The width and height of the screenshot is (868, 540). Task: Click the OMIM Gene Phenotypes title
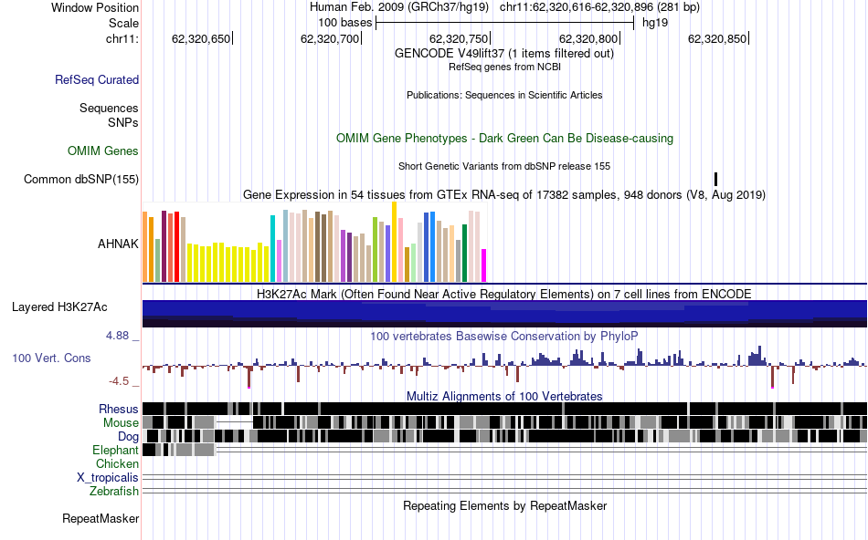point(504,138)
